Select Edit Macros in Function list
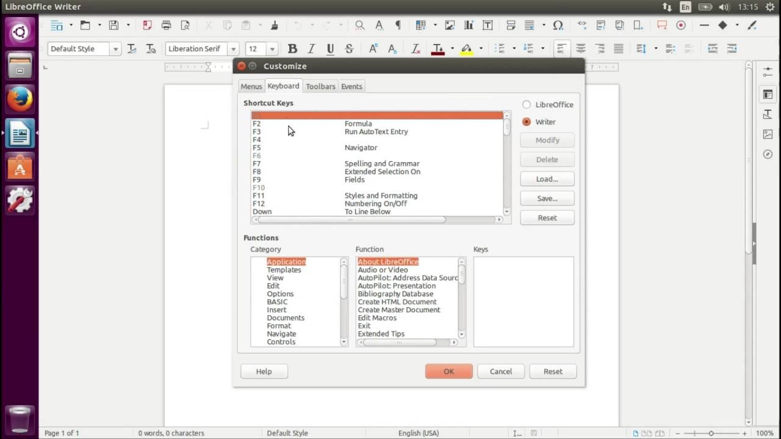 point(377,318)
